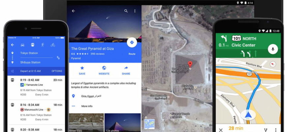This screenshot has width=287, height=132.
Task: Tap the blue Route directions button
Action: point(132,43)
